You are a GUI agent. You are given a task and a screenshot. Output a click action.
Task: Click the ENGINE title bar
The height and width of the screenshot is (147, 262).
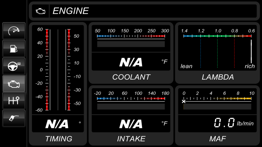point(145,11)
